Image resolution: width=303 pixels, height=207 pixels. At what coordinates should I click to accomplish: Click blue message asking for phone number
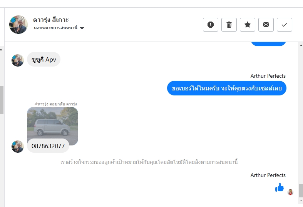pos(227,88)
